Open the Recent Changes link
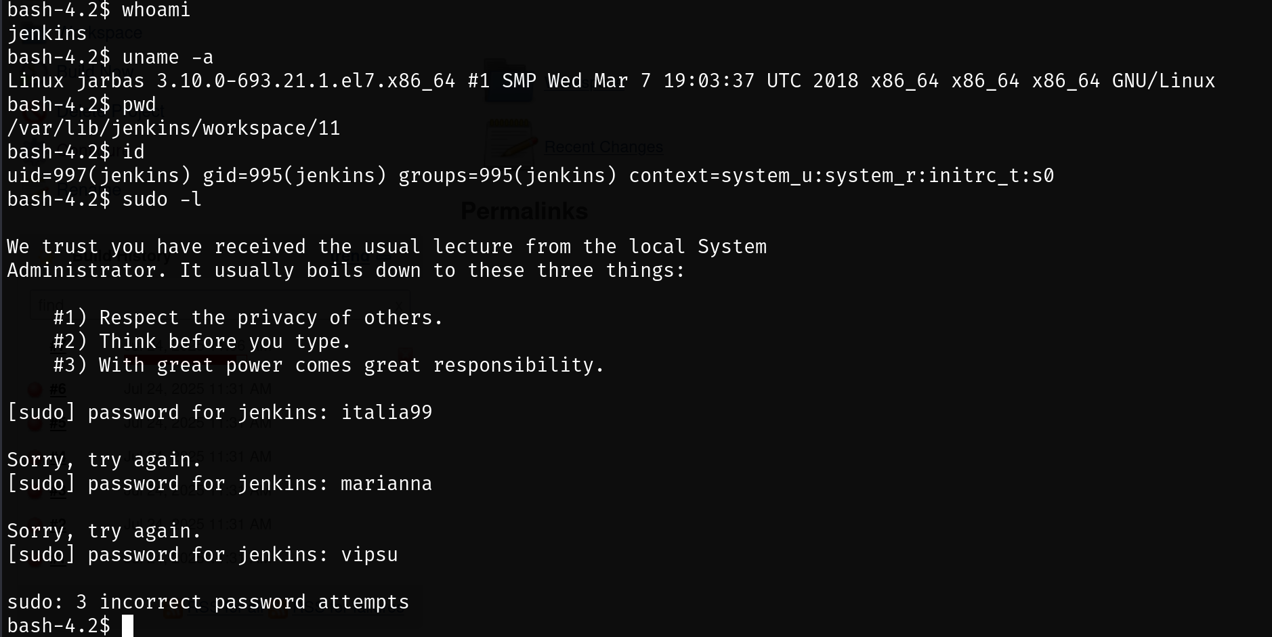The height and width of the screenshot is (637, 1272). (x=603, y=147)
